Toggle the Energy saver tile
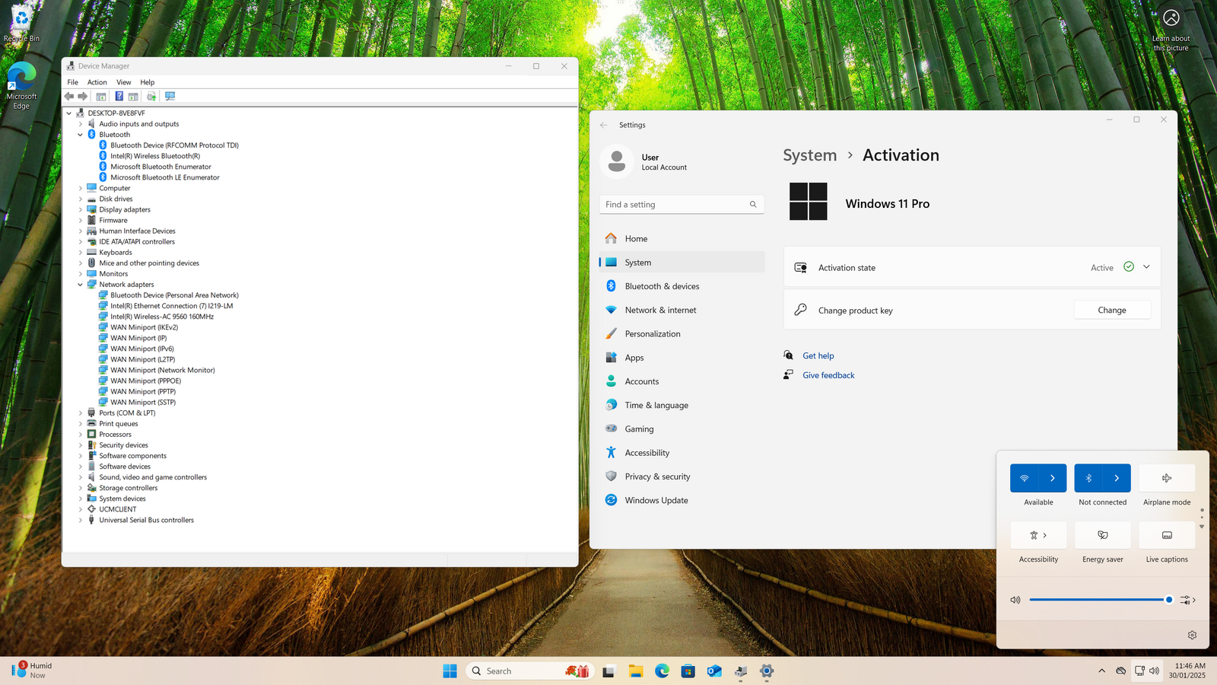Screen dimensions: 1217x685 coord(1103,535)
